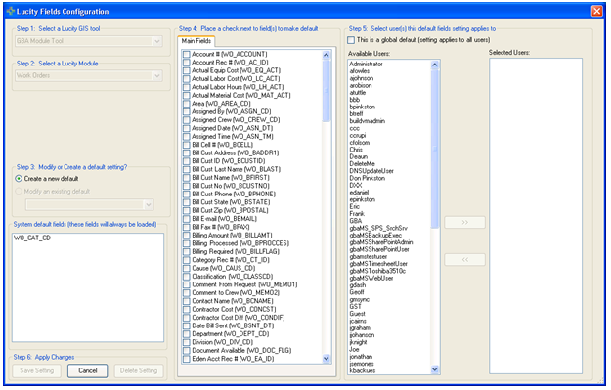Click Available Users scroll up arrow
This screenshot has width=611, height=390.
tap(435, 65)
